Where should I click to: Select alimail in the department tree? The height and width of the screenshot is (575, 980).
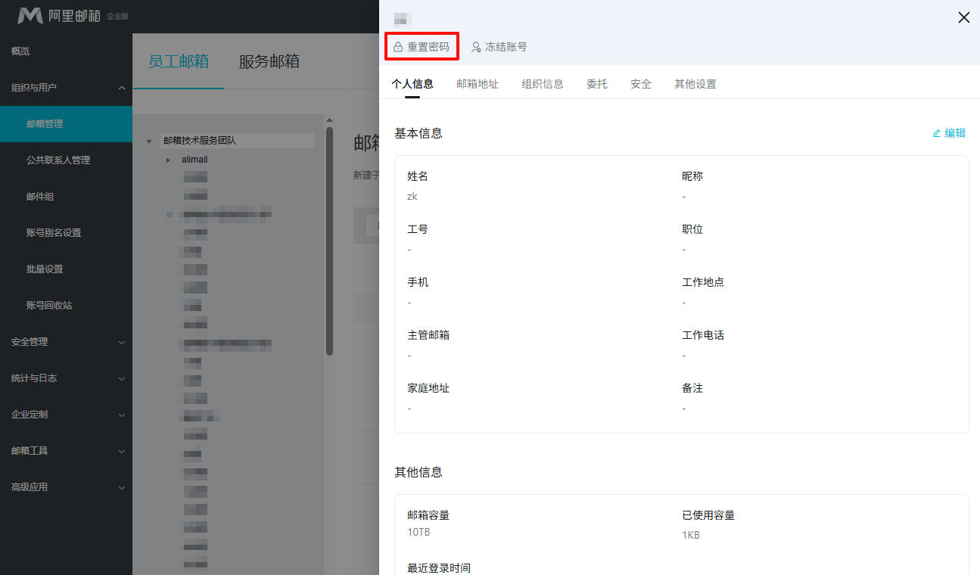click(x=194, y=160)
